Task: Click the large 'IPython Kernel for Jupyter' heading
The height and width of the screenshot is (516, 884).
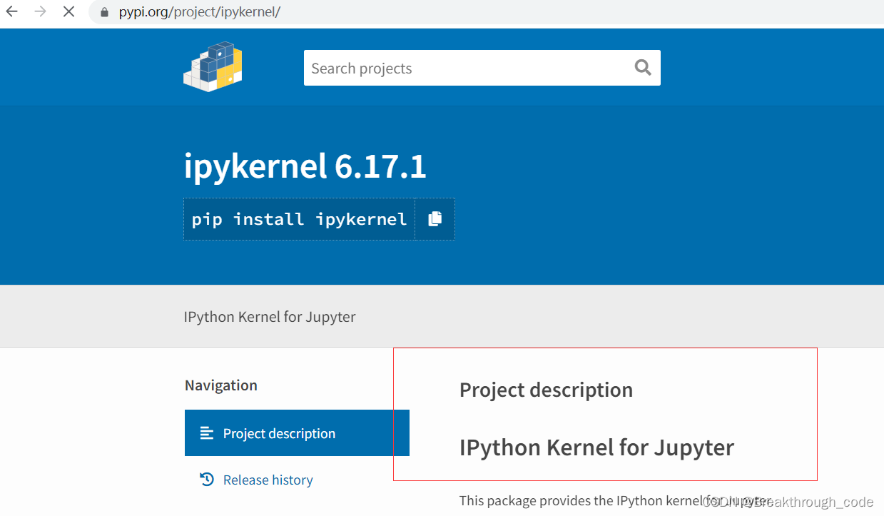Action: [596, 447]
